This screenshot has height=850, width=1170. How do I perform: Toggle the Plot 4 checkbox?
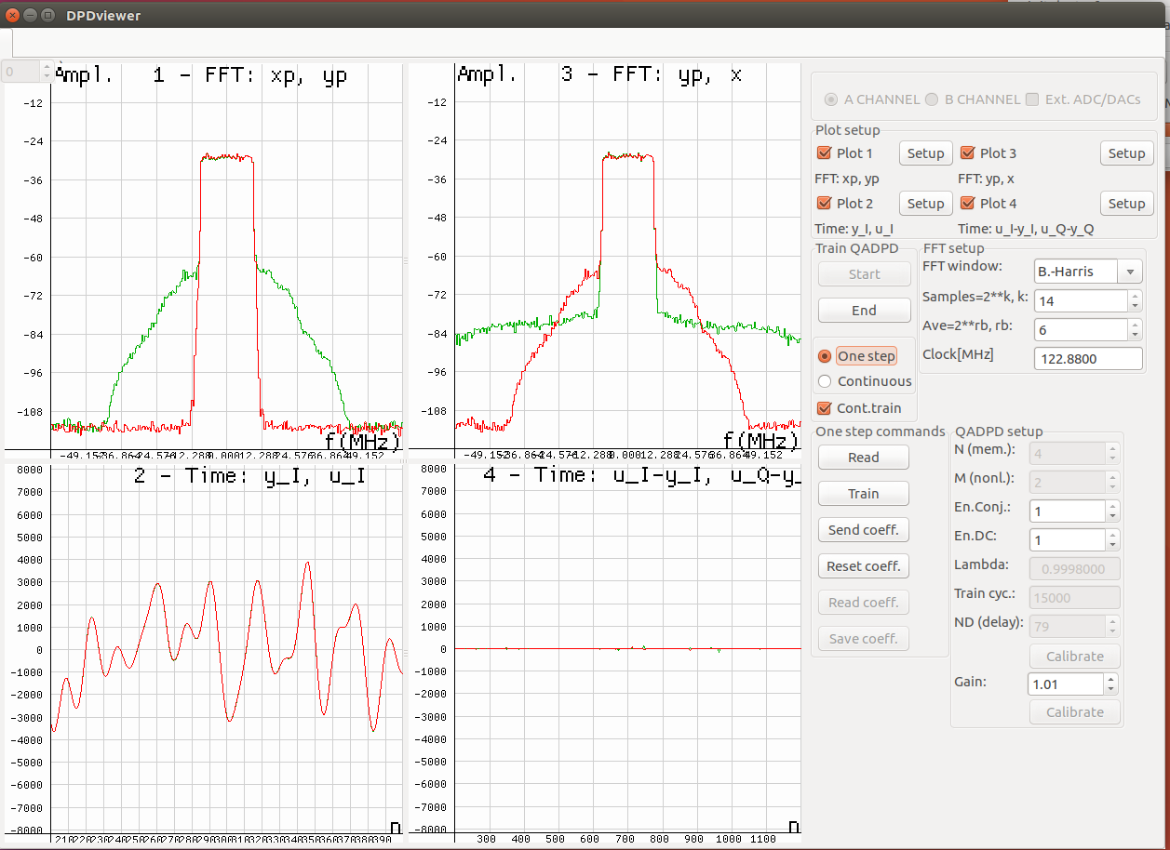click(x=967, y=204)
